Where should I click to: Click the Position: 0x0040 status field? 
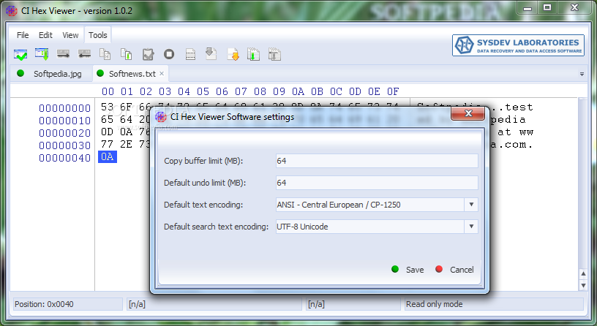pos(68,304)
